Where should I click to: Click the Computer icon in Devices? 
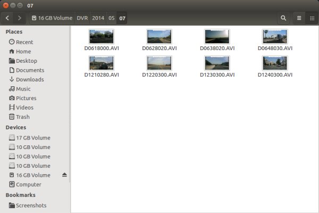coord(12,184)
